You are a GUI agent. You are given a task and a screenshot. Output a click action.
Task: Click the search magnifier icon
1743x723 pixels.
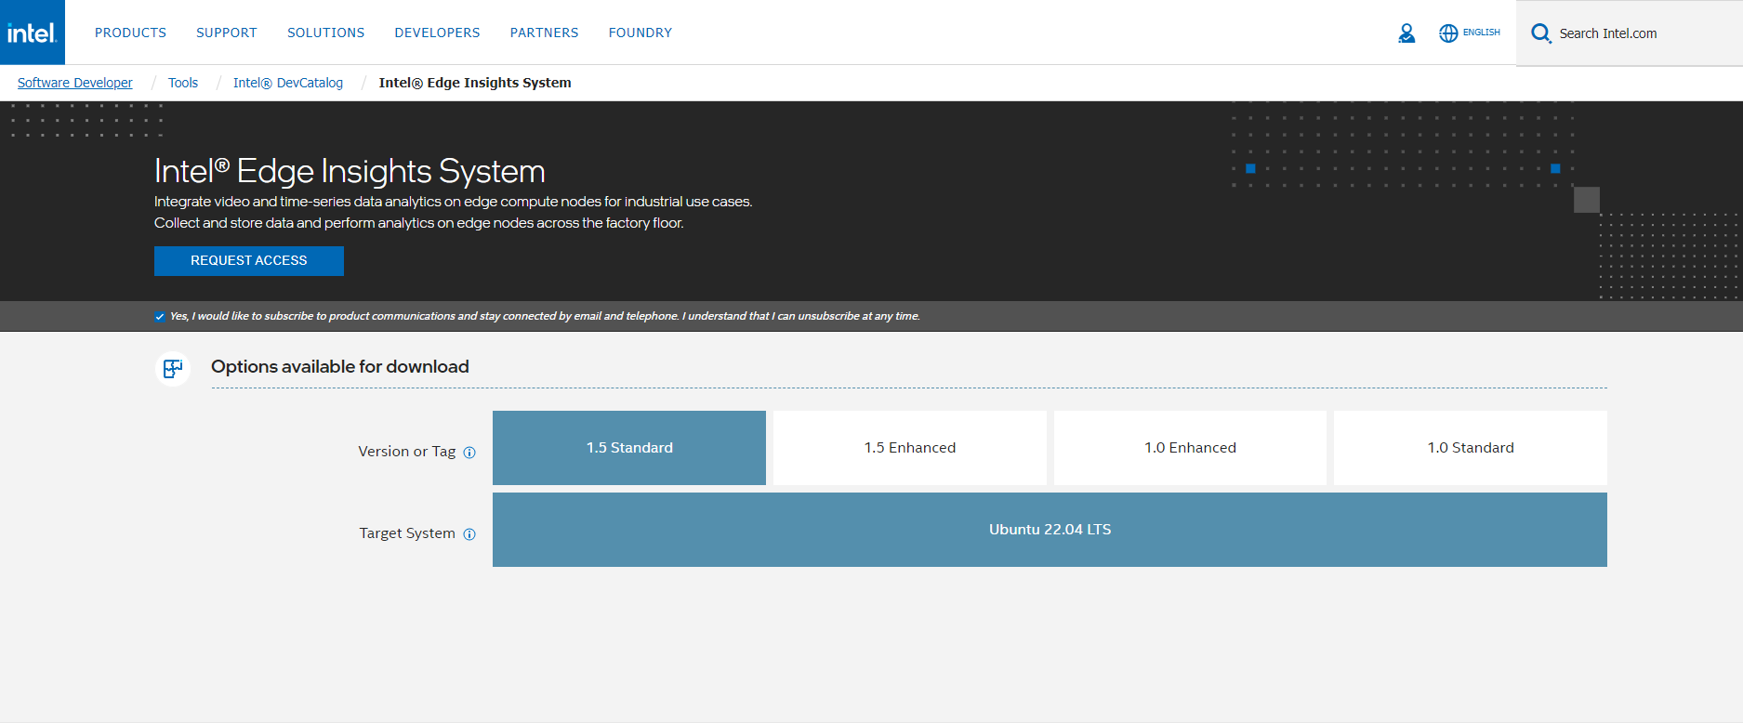coord(1541,33)
